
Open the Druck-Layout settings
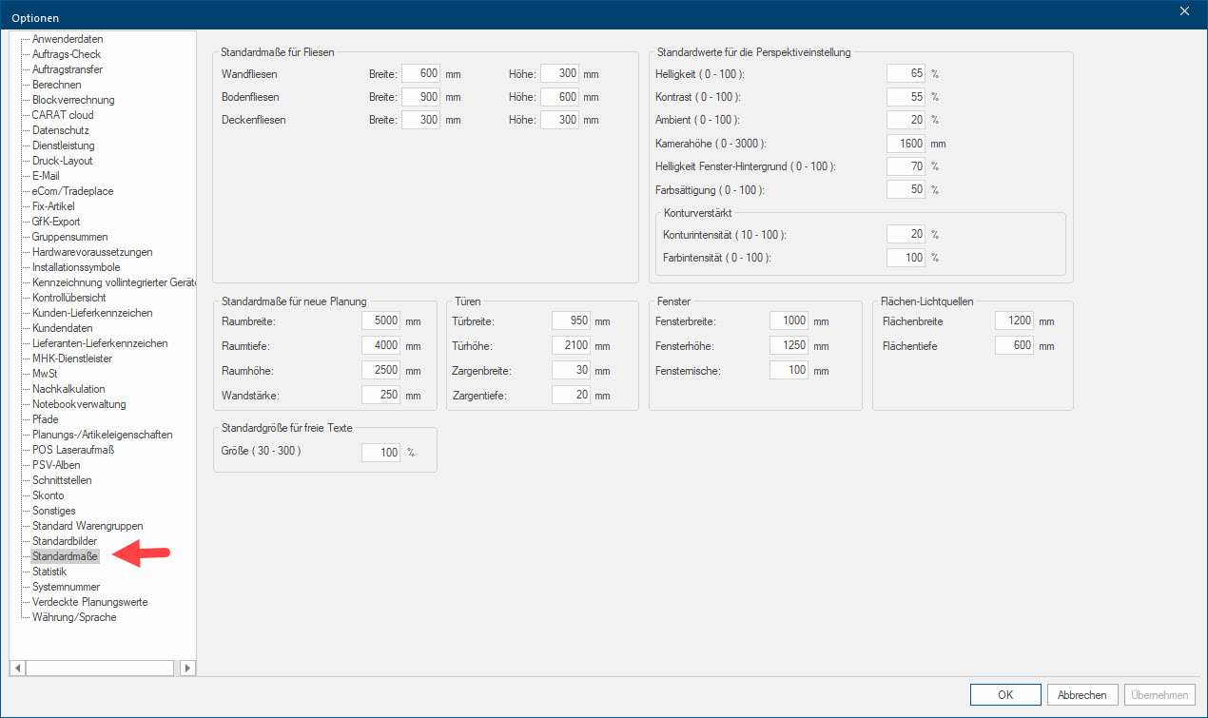click(63, 161)
